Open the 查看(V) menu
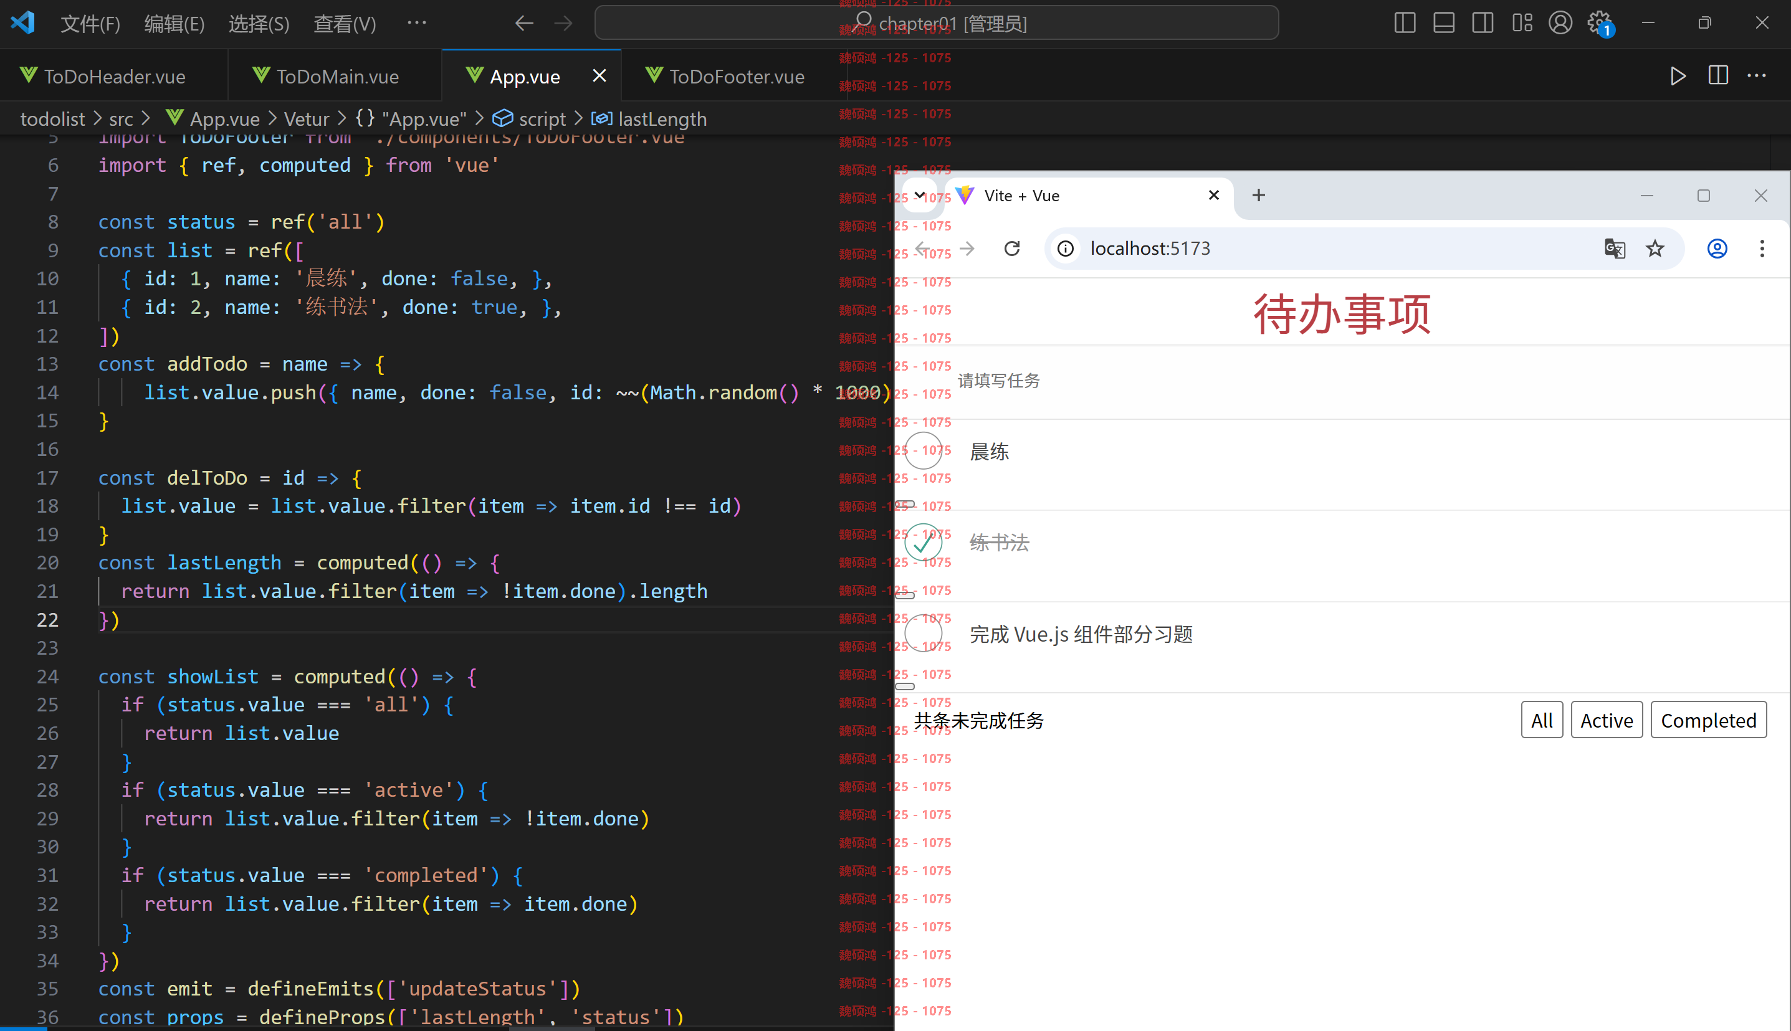Viewport: 1791px width, 1031px height. (344, 24)
